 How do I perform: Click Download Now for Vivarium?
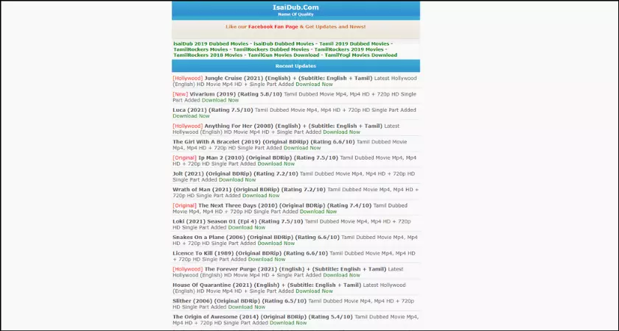click(x=220, y=101)
